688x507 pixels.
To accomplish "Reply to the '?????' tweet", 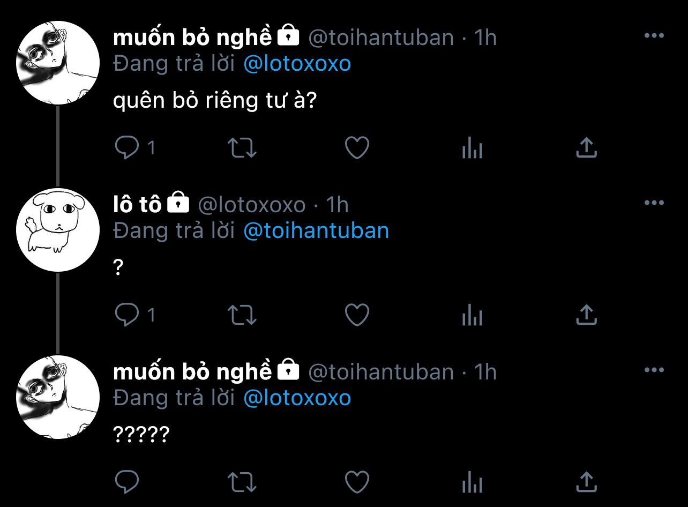I will click(127, 482).
